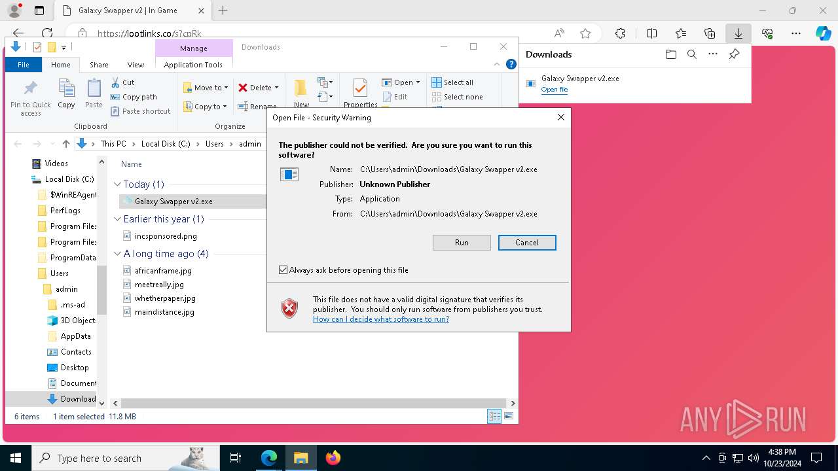The width and height of the screenshot is (838, 471).
Task: Click Copy path in Clipboard group
Action: tap(134, 97)
